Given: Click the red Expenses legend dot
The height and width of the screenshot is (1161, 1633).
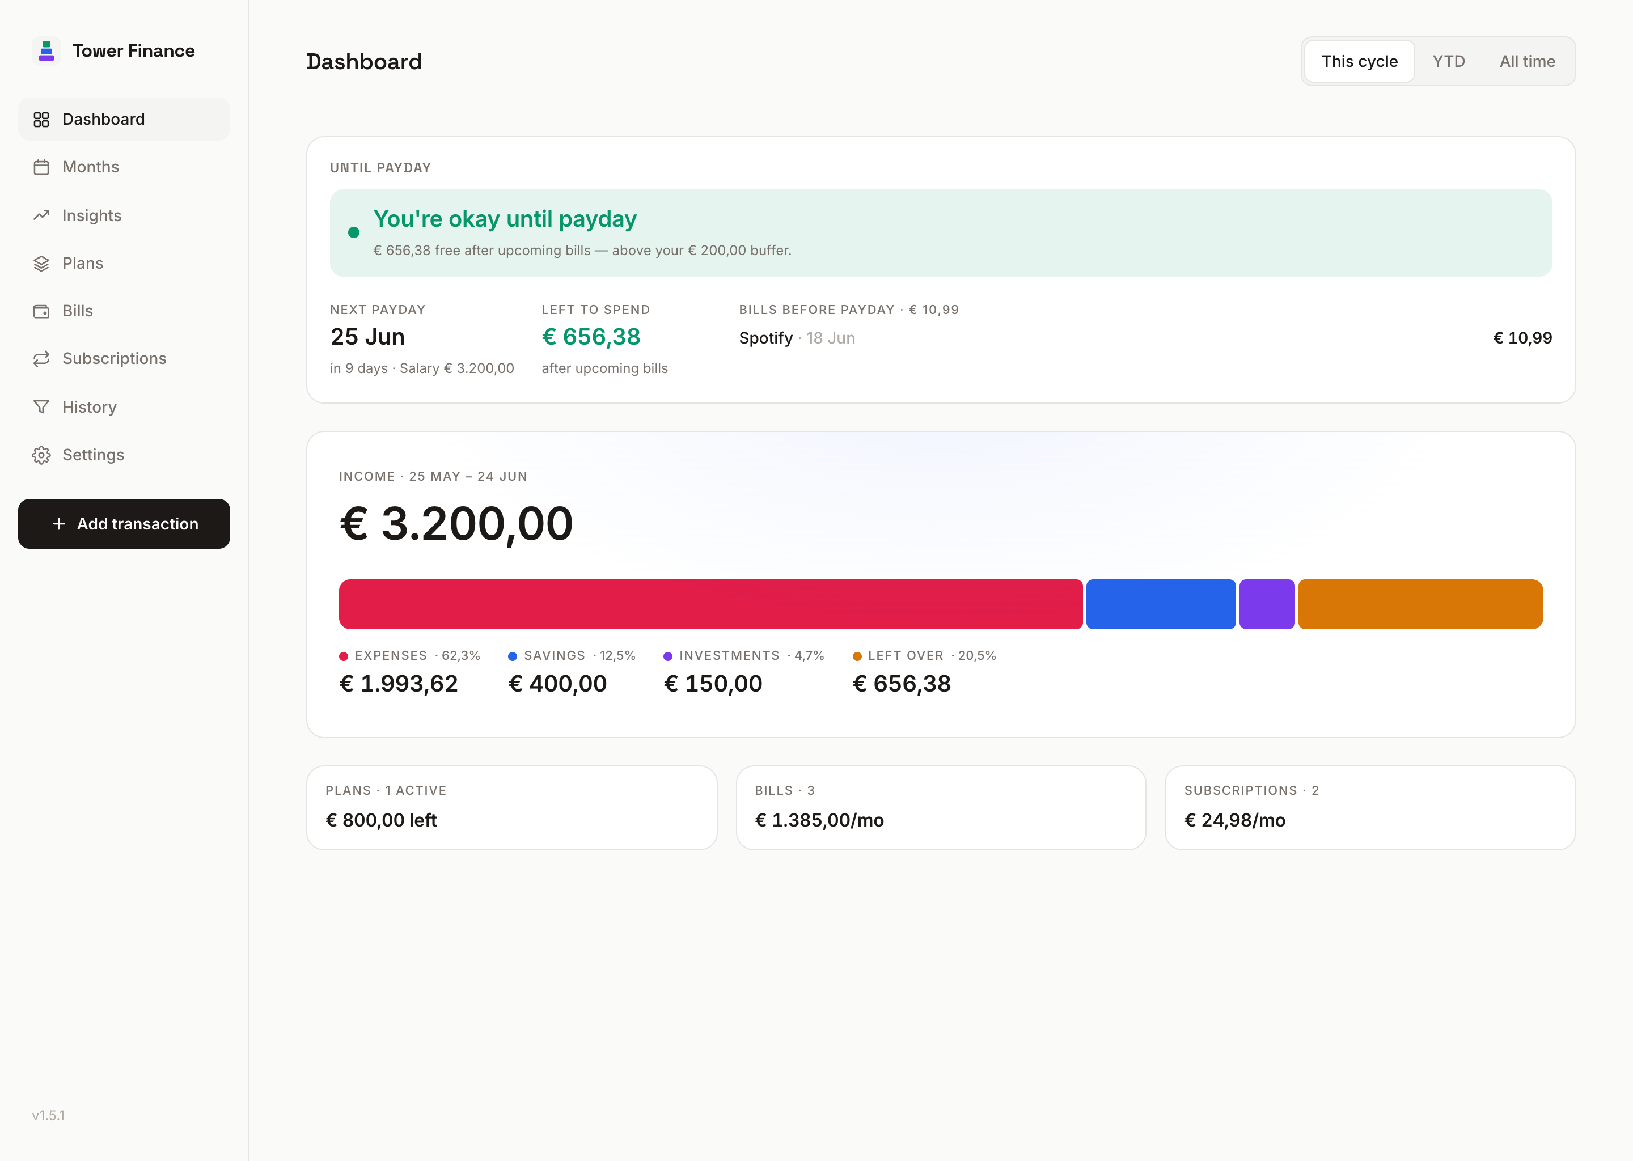Looking at the screenshot, I should click(x=343, y=656).
